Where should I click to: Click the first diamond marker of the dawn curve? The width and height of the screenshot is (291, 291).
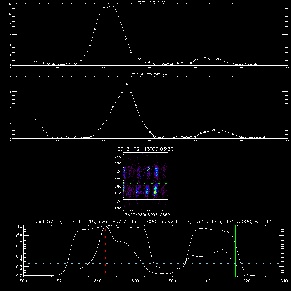[35, 61]
